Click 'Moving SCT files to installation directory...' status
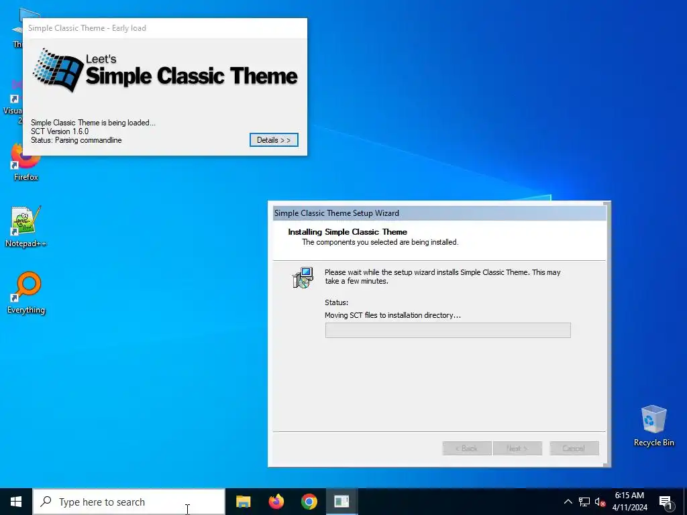The image size is (687, 515). [392, 315]
